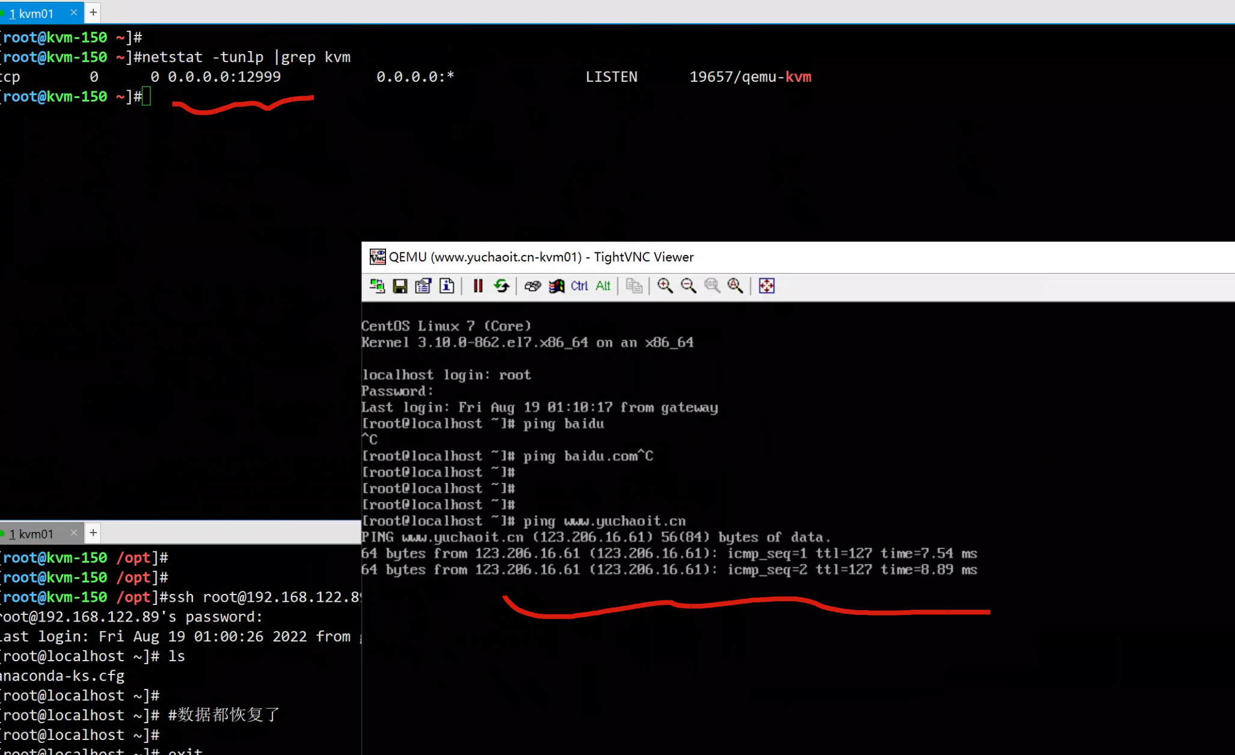The width and height of the screenshot is (1235, 755).
Task: Enable auto zoom magnifier icon
Action: coord(735,286)
